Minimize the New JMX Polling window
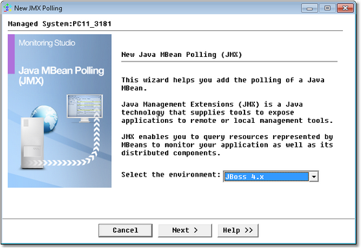Image resolution: width=361 pixels, height=249 pixels. pos(310,8)
